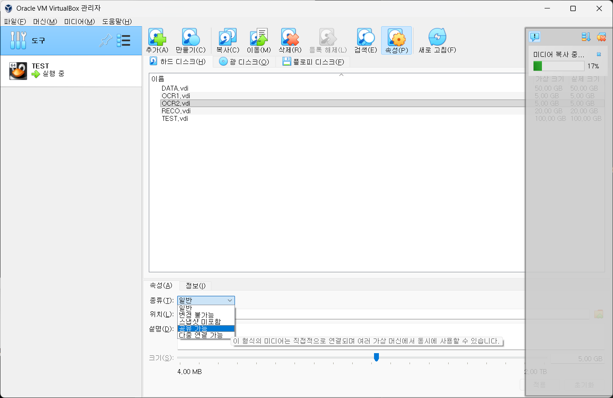This screenshot has height=398, width=613.
Task: Open the 도움말(H) menu
Action: pos(117,21)
